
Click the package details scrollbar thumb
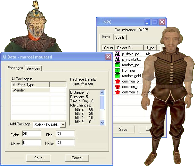tap(102, 103)
